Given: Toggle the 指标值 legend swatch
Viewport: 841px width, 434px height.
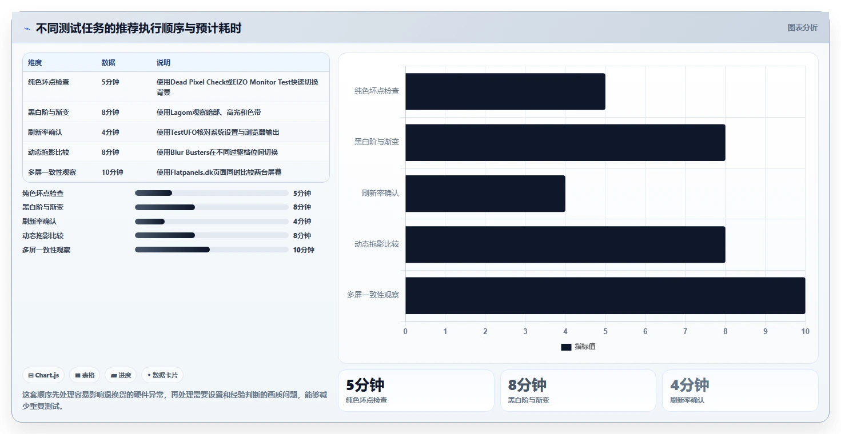Looking at the screenshot, I should click(x=566, y=347).
